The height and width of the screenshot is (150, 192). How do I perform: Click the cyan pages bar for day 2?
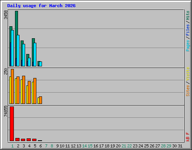[18, 51]
